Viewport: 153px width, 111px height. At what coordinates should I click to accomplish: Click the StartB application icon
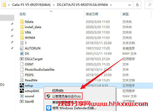pyautogui.click(x=22, y=101)
